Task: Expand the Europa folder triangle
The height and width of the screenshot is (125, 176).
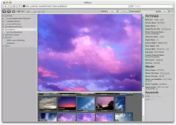Action: pyautogui.click(x=3, y=16)
